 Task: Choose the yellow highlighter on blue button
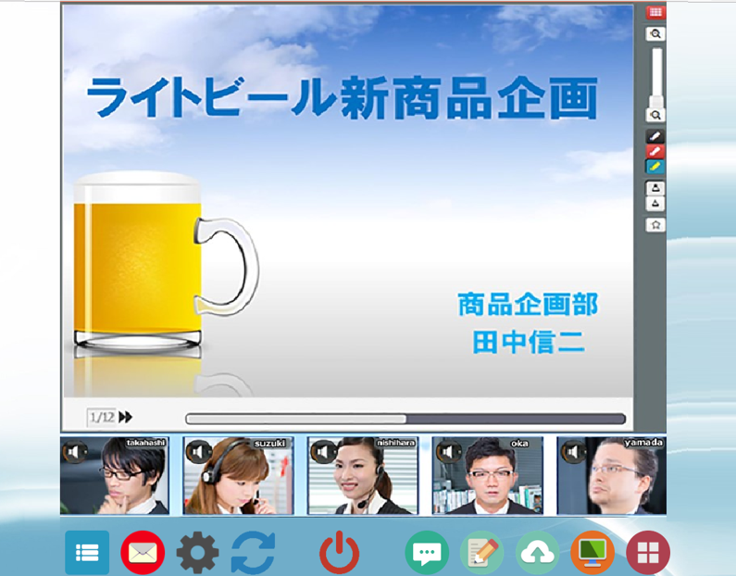(655, 167)
